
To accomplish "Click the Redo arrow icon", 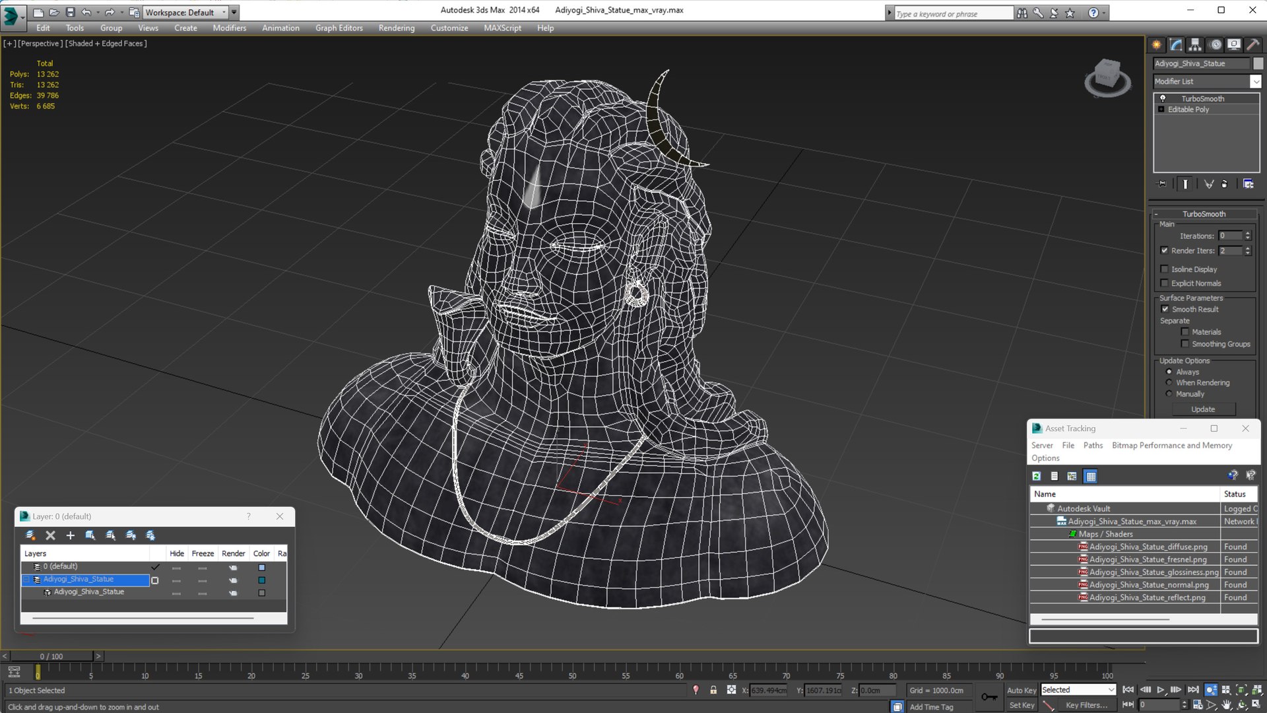I will [110, 12].
